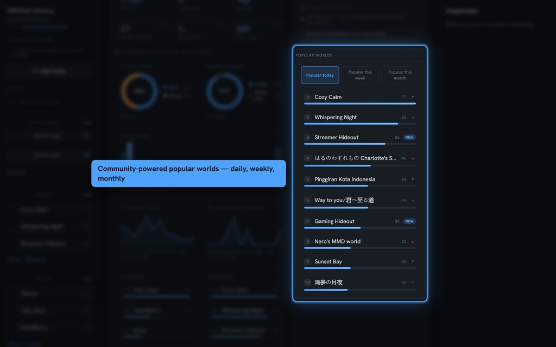Open the Sunset Bay world entry
Viewport: 556px width, 347px height.
click(359, 264)
